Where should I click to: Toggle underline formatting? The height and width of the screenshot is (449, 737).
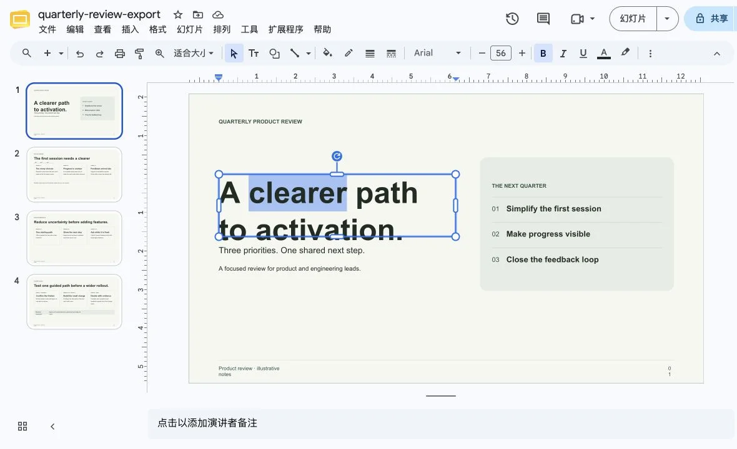click(583, 54)
